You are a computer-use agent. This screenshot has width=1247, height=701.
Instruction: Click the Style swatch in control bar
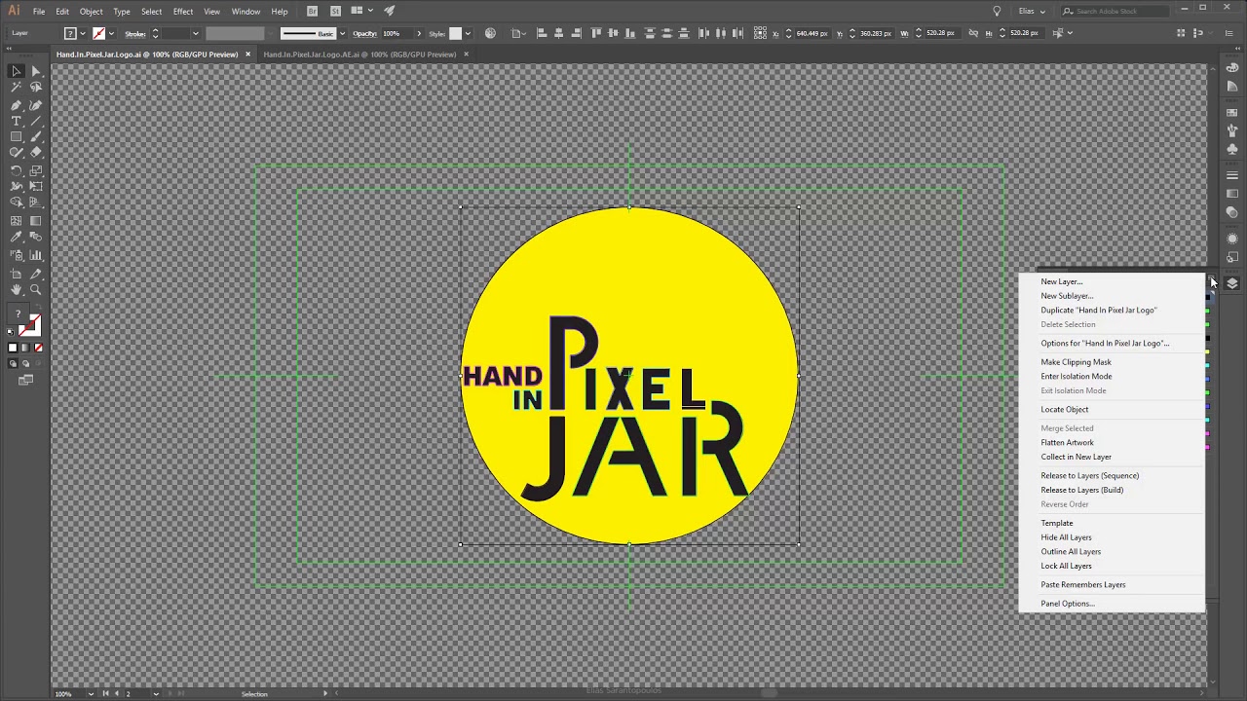(x=455, y=33)
